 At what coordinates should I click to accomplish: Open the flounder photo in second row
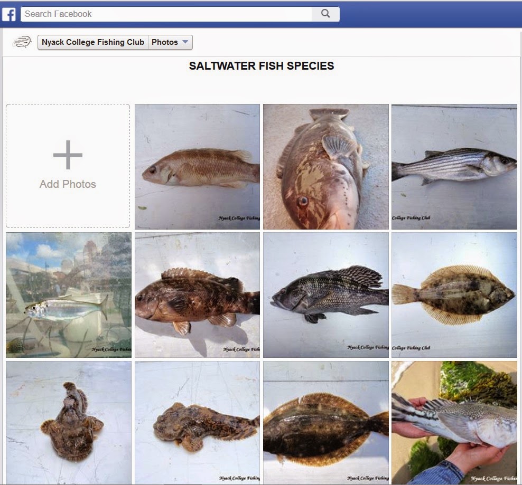pos(454,294)
